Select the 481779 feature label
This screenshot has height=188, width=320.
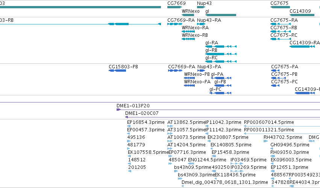(x=136, y=145)
